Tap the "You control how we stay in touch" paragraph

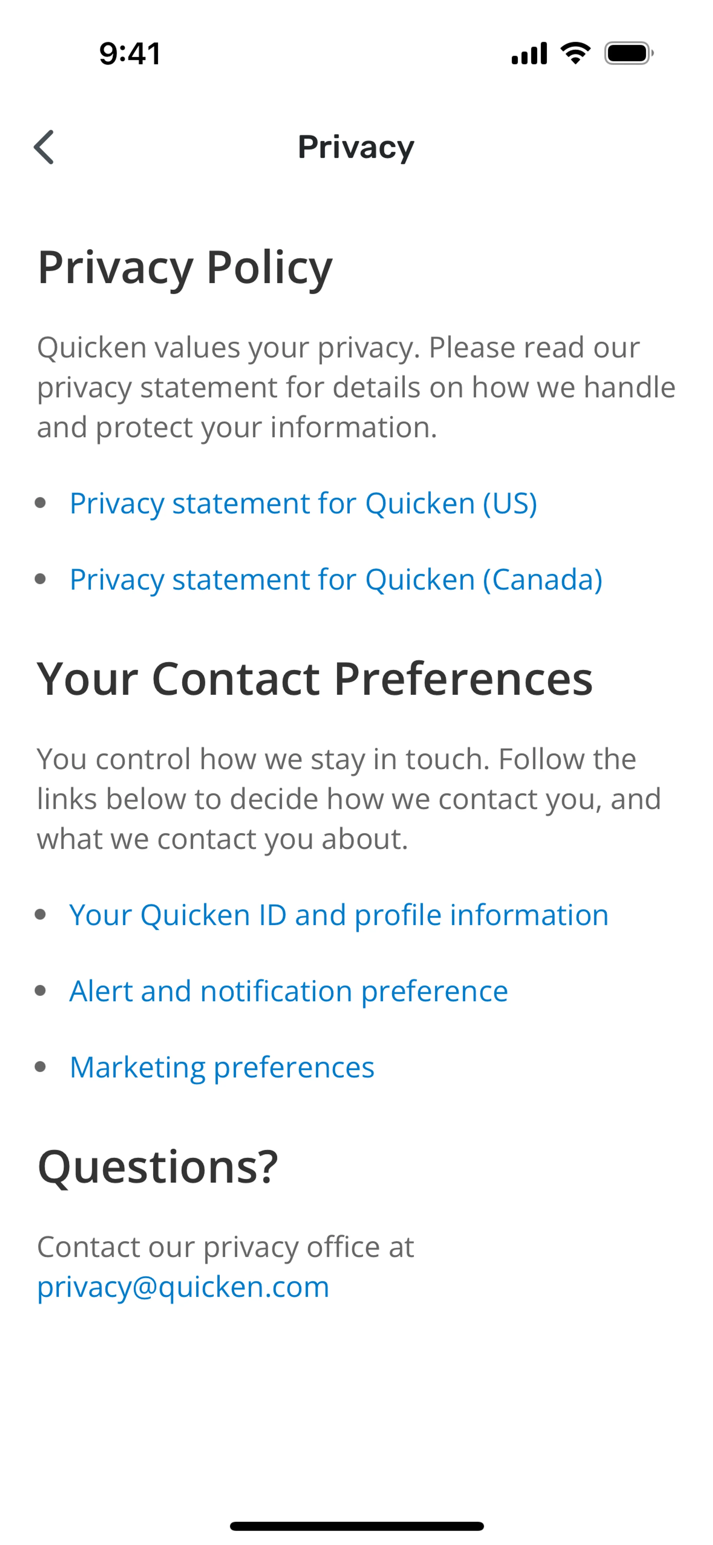[x=349, y=799]
